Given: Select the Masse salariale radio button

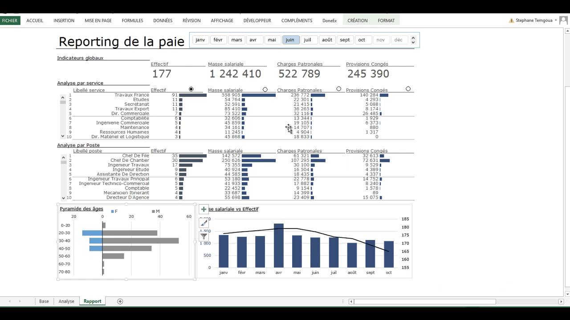Looking at the screenshot, I should tap(265, 89).
